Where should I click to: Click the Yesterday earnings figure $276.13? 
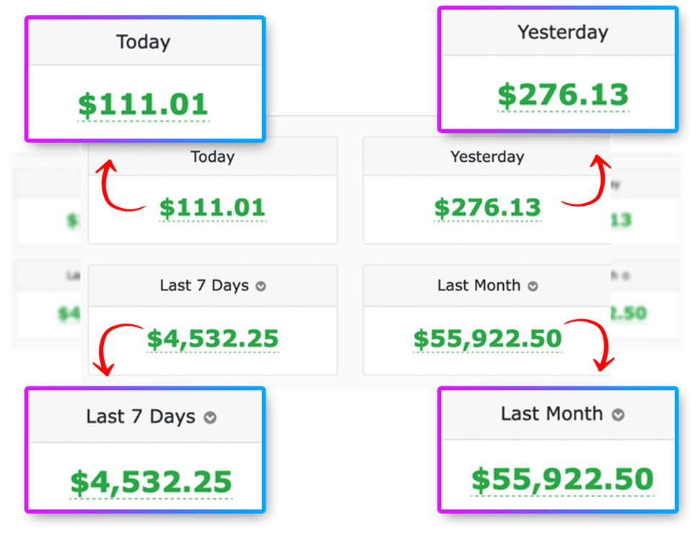[487, 207]
